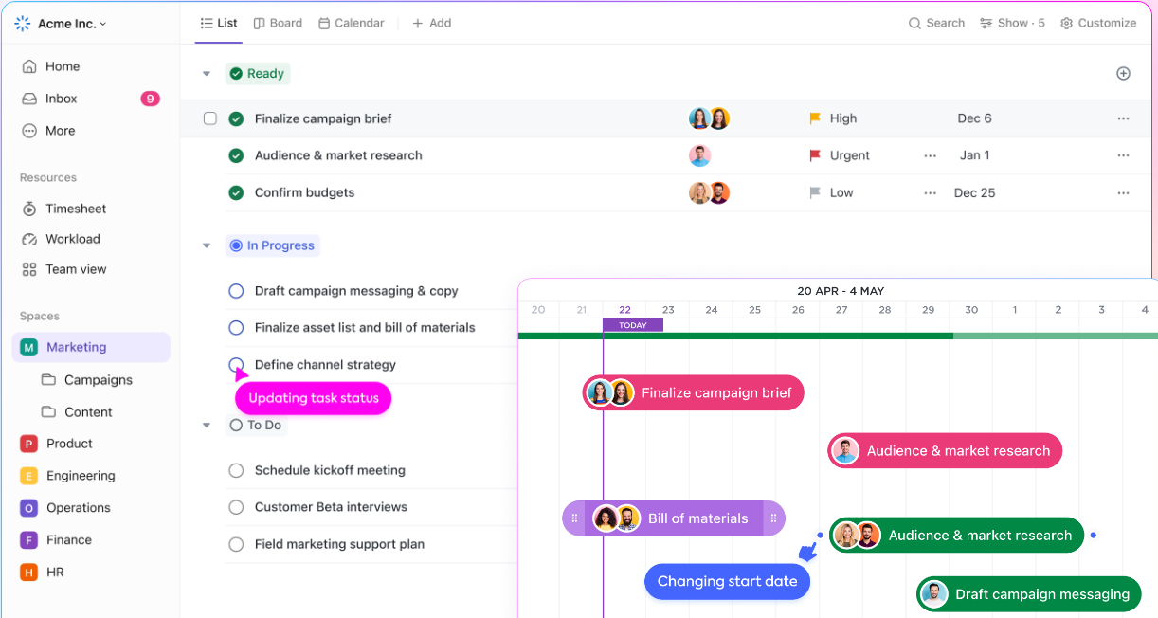Switch to the Calendar tab

(x=351, y=22)
